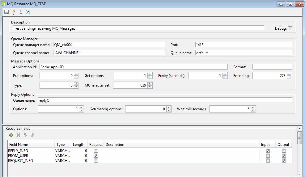
Task: Click the move field up arrow icon
Action: pos(32,135)
